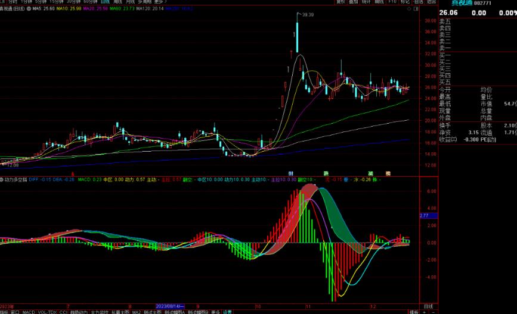517x314 pixels.
Task: Click the panel toggle icon at chart top-right
Action: coord(416,9)
